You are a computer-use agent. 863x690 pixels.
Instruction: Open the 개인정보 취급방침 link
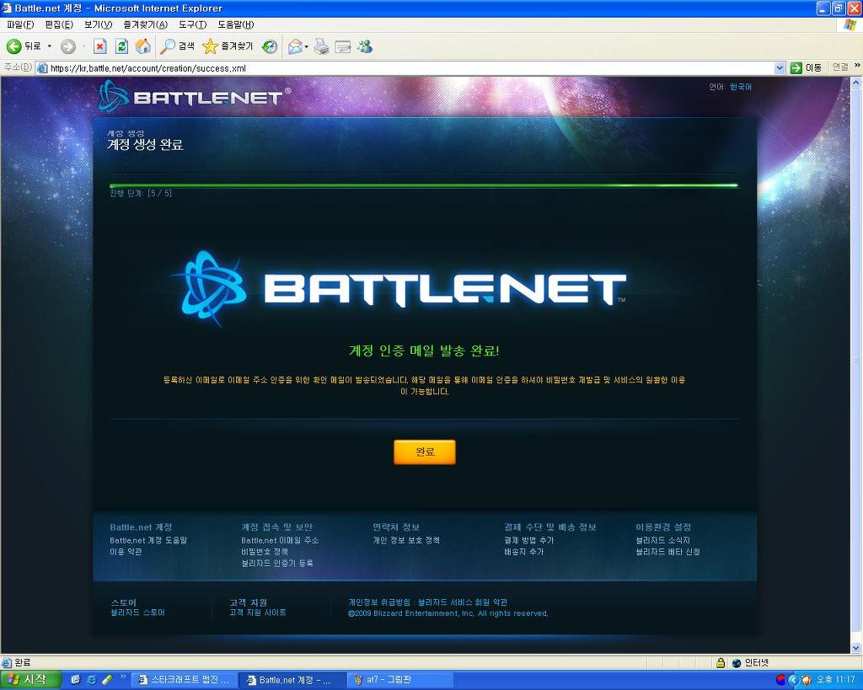[x=379, y=602]
